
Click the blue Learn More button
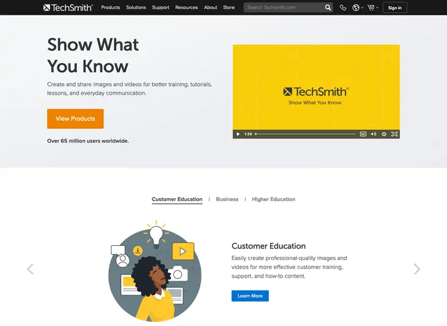coord(250,296)
